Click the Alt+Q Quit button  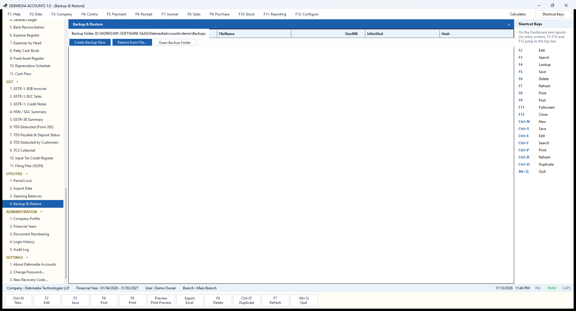[304, 300]
